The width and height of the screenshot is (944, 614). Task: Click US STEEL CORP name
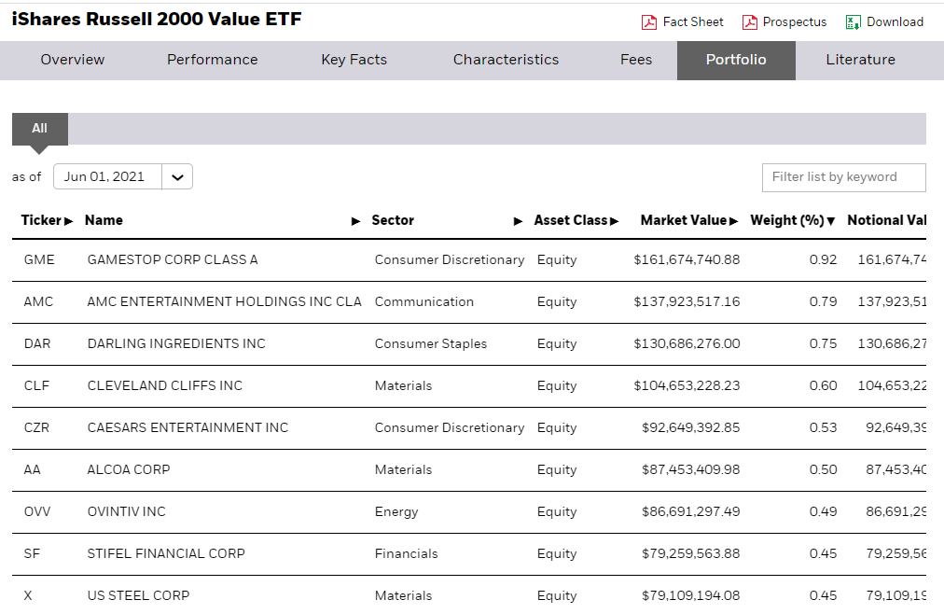(138, 596)
